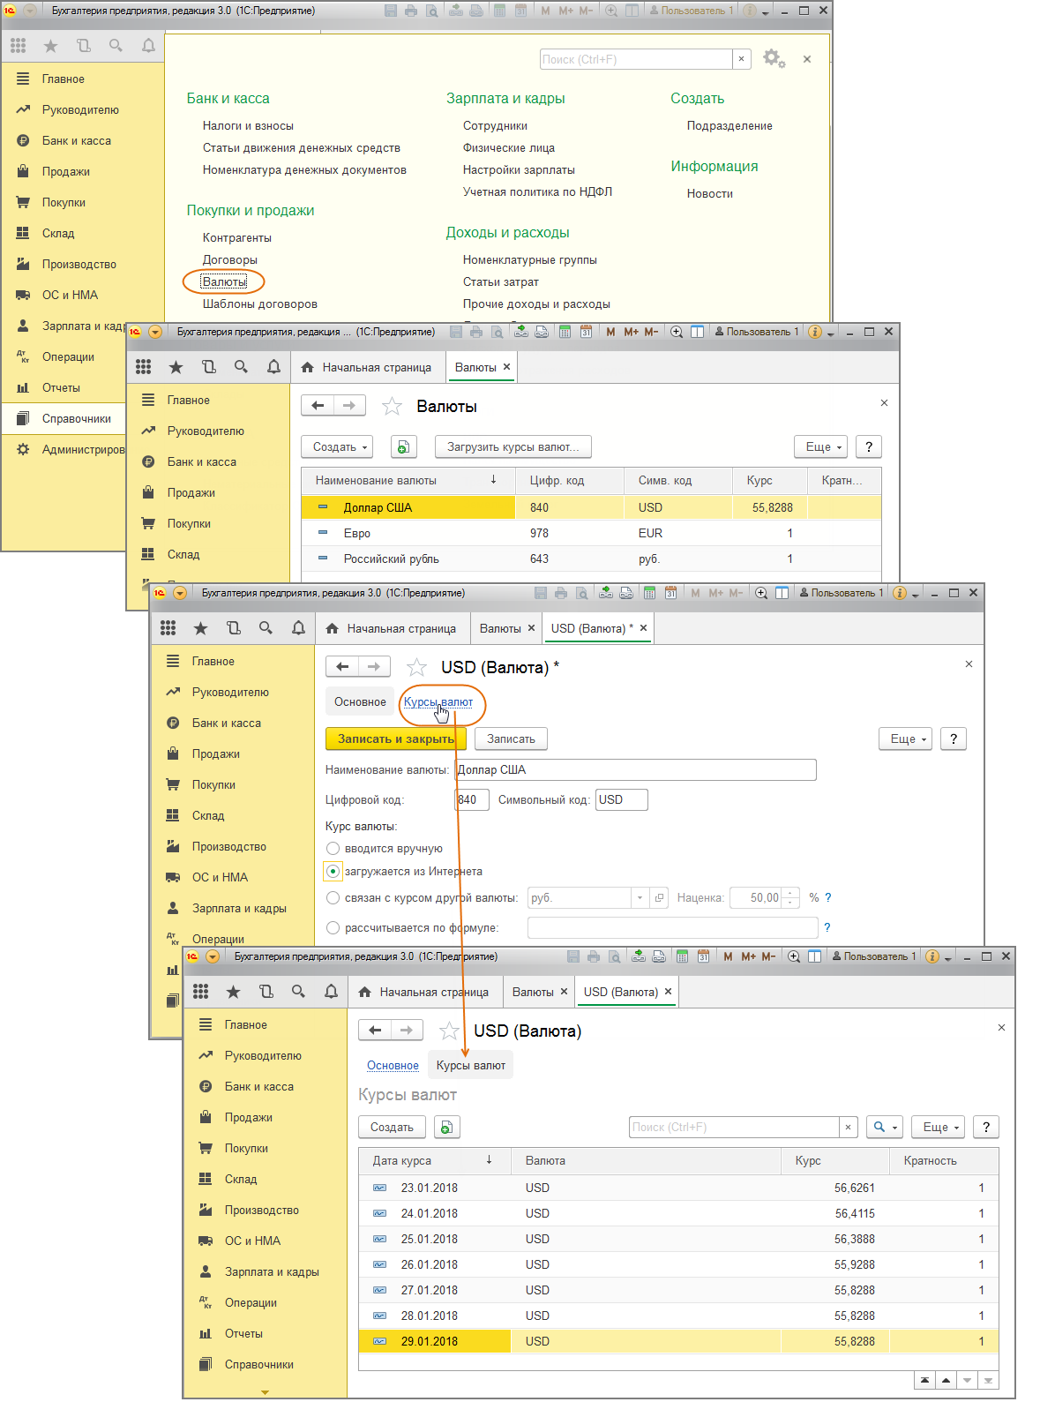
Task: Select 23.01.2018 row in Курсы валют table
Action: pyautogui.click(x=678, y=1188)
